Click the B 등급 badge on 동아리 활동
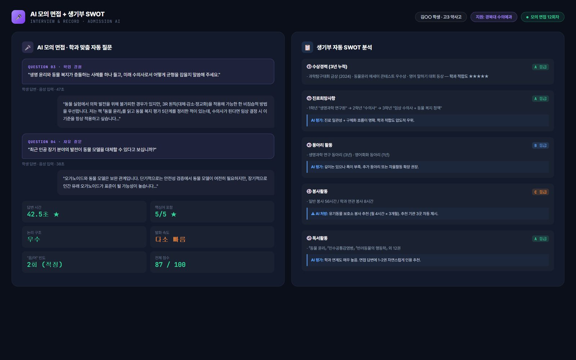 click(540, 145)
